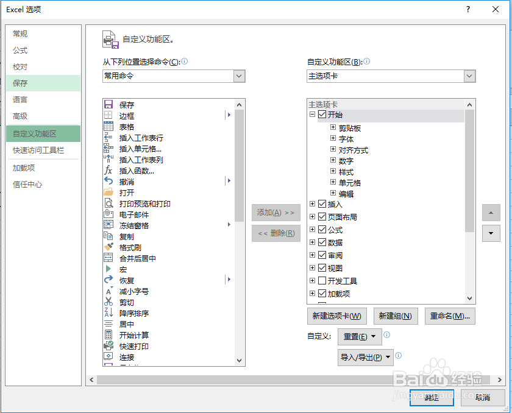This screenshot has width=512, height=413.
Task: Select the 插入工作表列 icon
Action: tap(108, 159)
